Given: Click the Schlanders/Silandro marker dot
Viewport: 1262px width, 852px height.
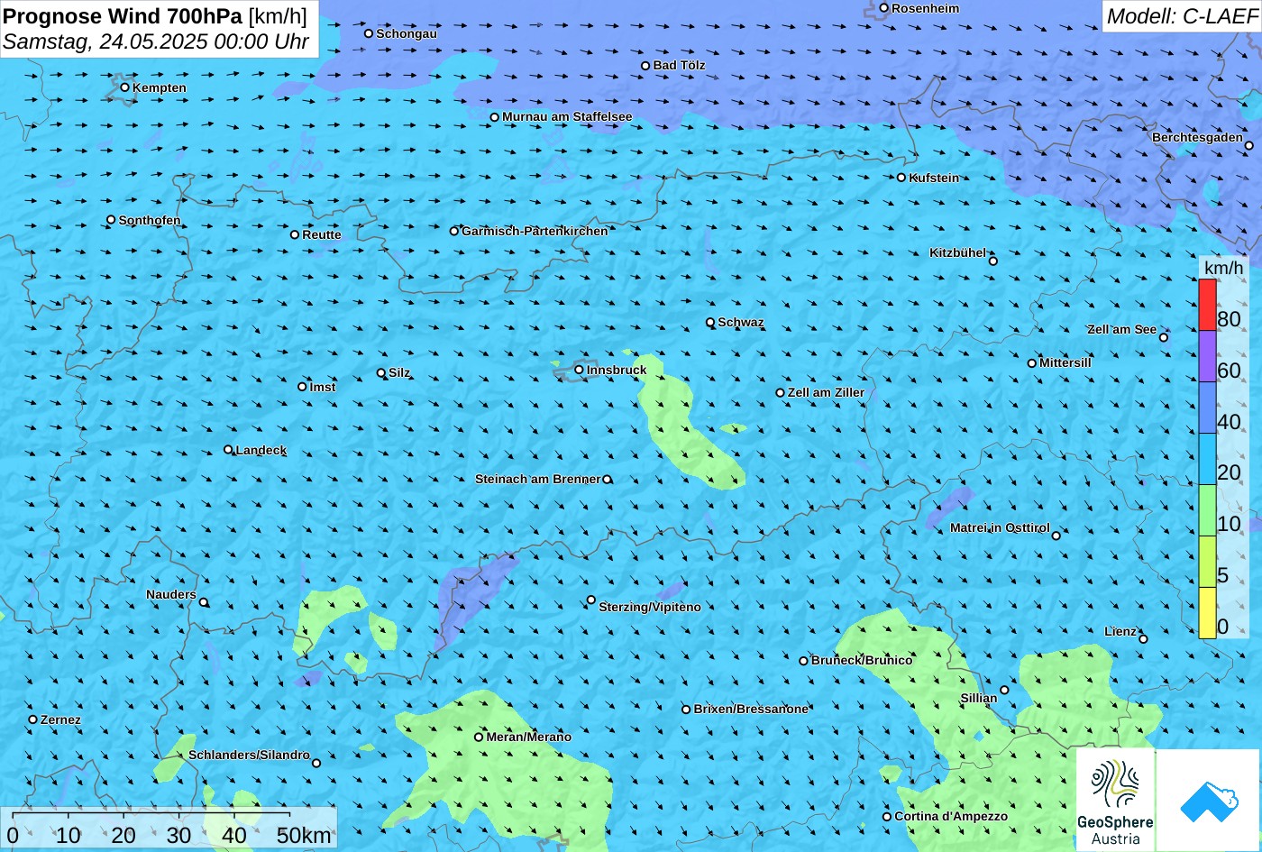Looking at the screenshot, I should tap(316, 763).
